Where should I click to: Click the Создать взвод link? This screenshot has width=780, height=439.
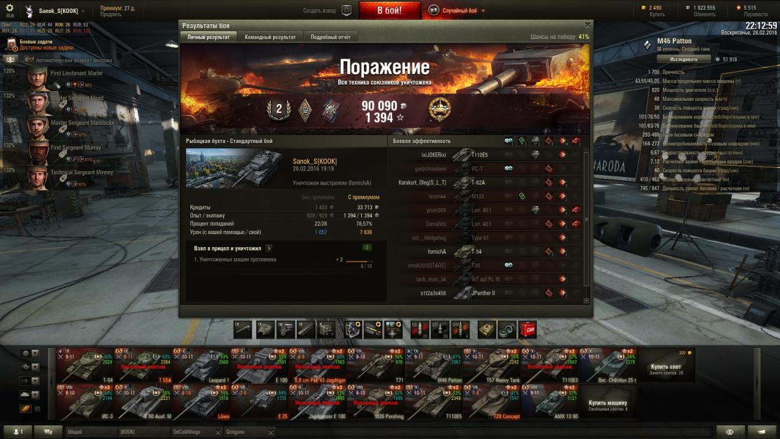pos(320,11)
